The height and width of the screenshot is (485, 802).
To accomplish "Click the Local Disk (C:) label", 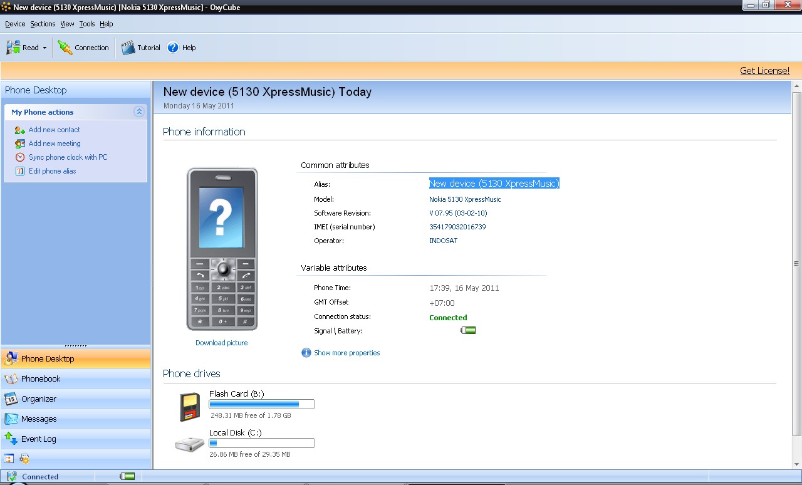I will tap(236, 432).
